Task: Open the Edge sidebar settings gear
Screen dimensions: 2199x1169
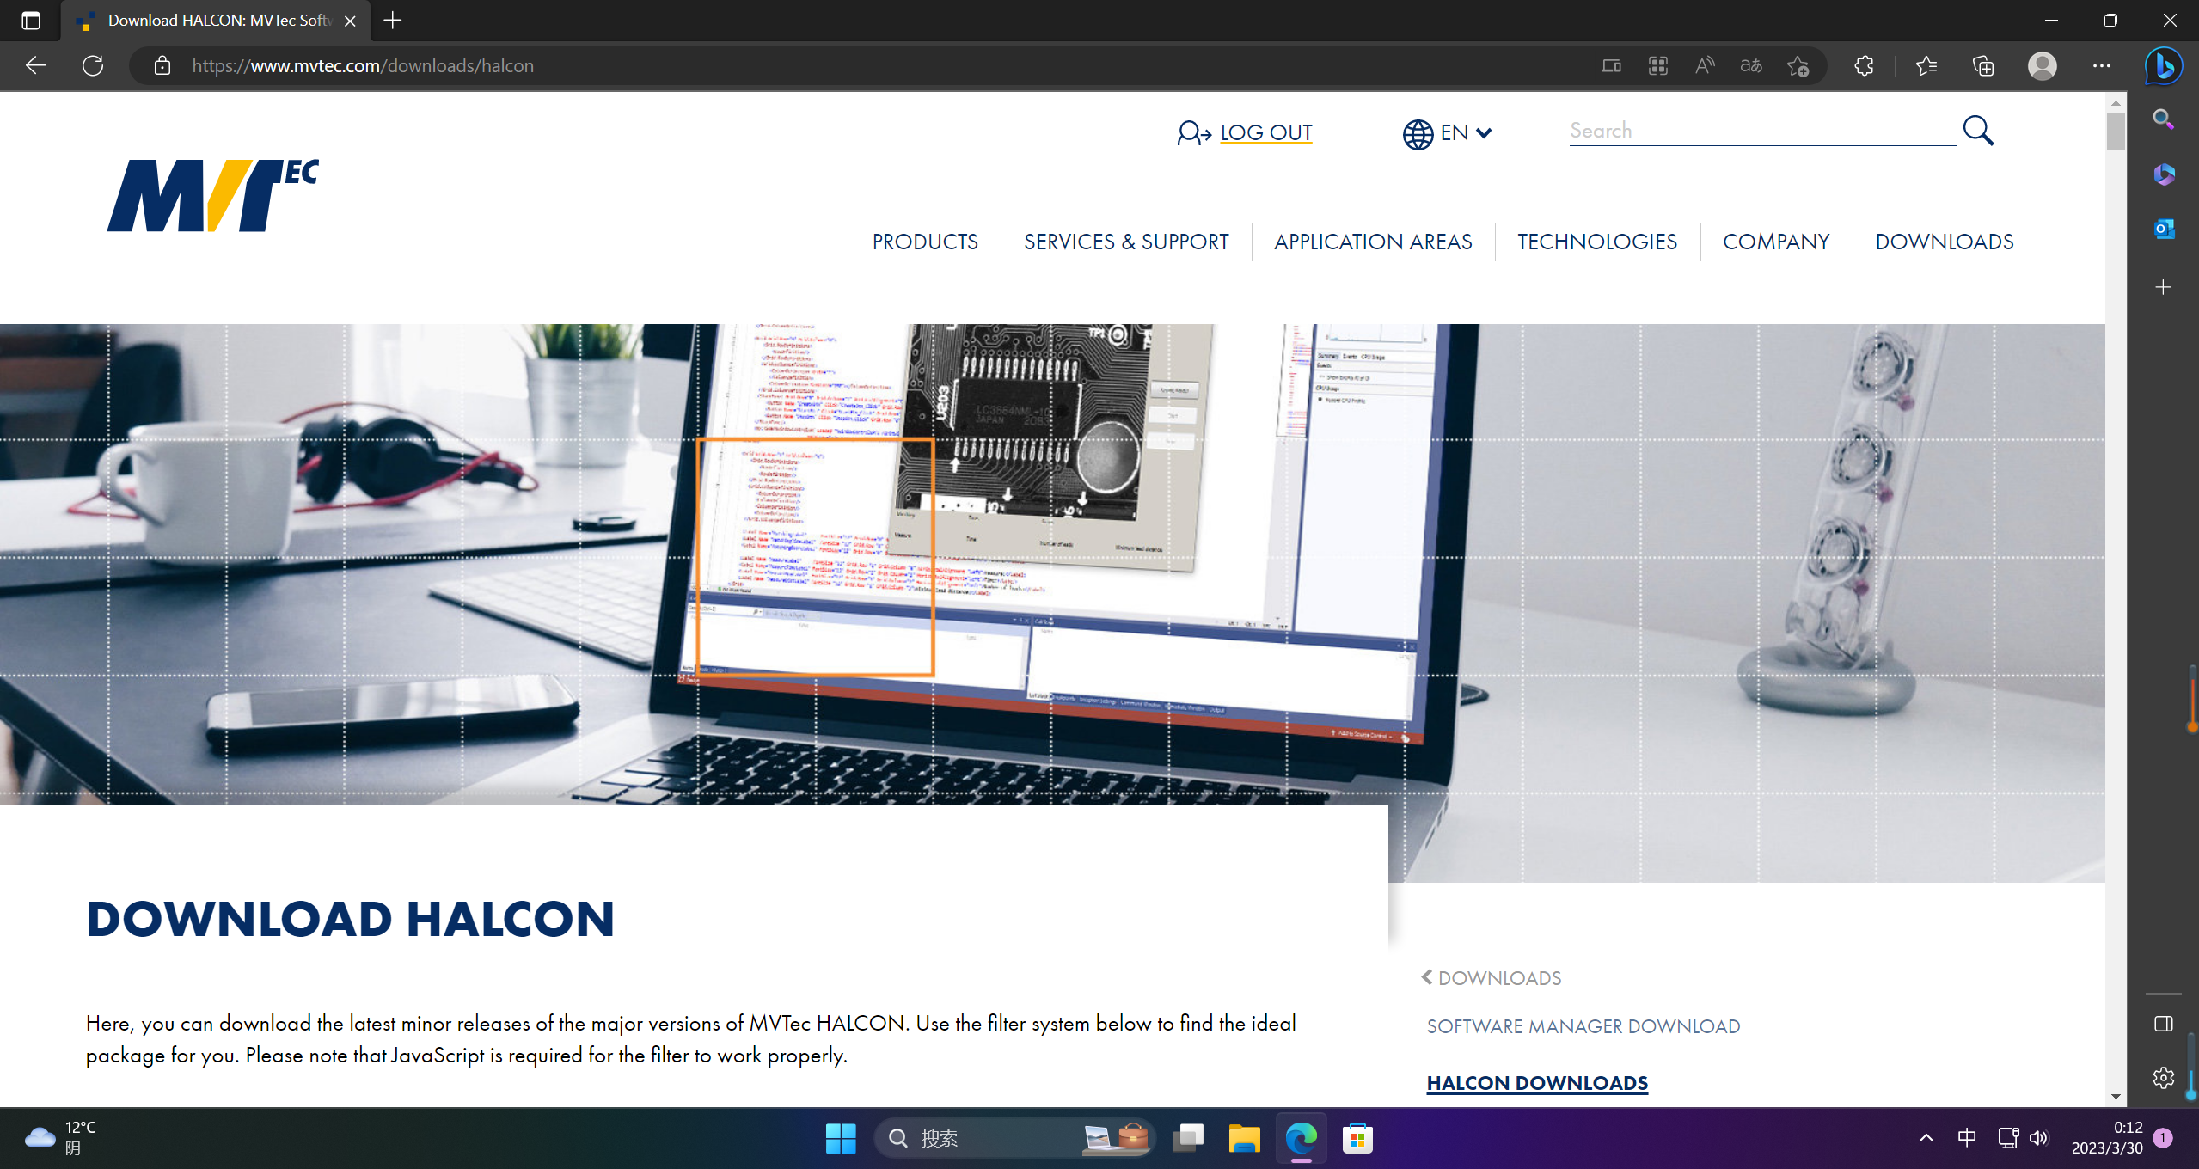Action: coord(2164,1078)
